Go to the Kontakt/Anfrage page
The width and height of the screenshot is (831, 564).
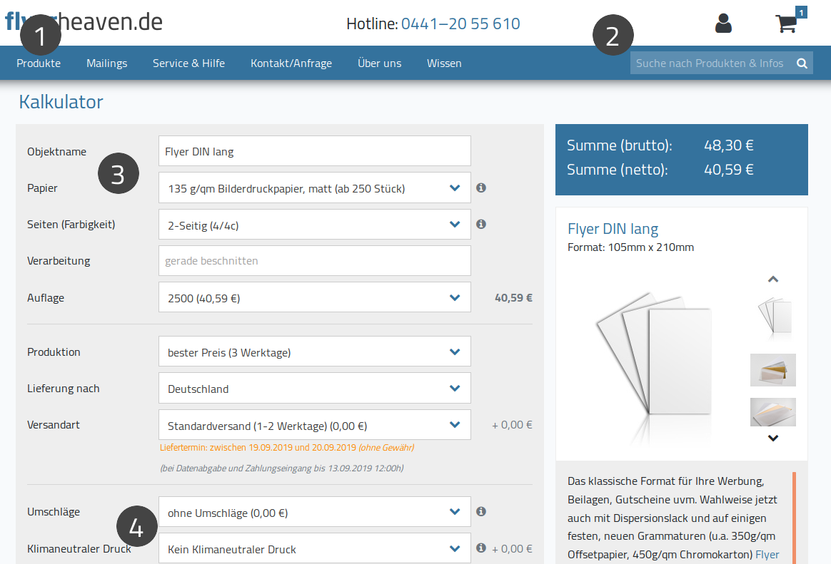[x=291, y=63]
